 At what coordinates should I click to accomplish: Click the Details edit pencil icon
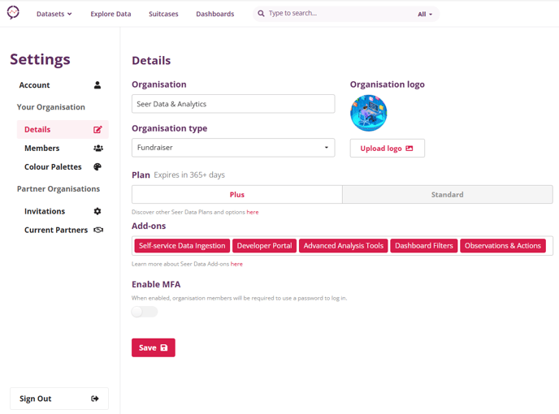pos(97,129)
